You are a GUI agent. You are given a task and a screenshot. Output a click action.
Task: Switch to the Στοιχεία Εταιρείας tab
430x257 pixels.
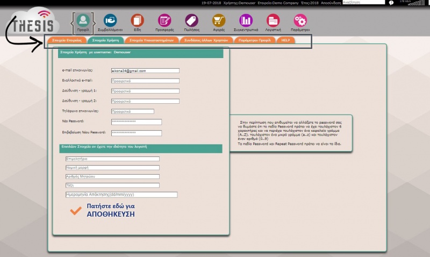pyautogui.click(x=67, y=40)
